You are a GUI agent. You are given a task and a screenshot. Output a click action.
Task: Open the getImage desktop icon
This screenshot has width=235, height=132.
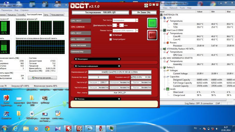click(45, 100)
